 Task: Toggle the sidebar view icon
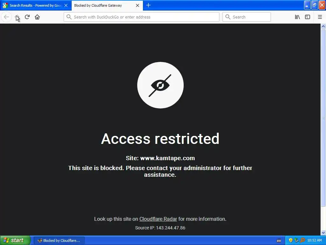(308, 17)
